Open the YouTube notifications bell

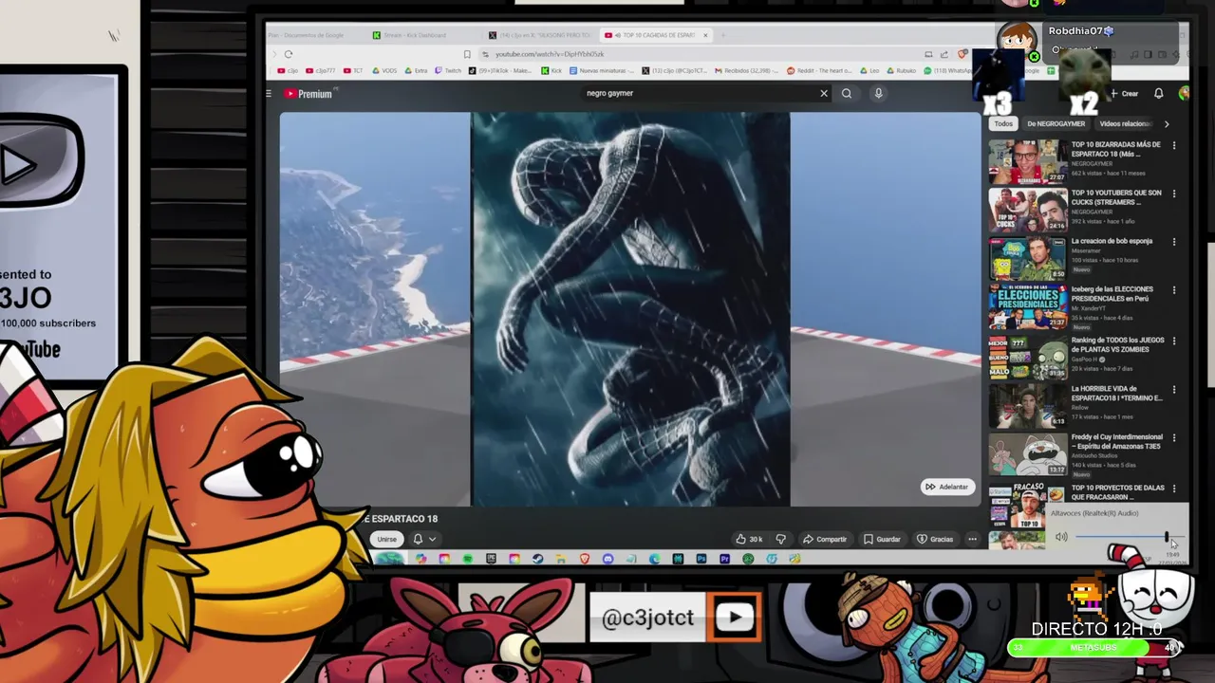pos(1158,93)
